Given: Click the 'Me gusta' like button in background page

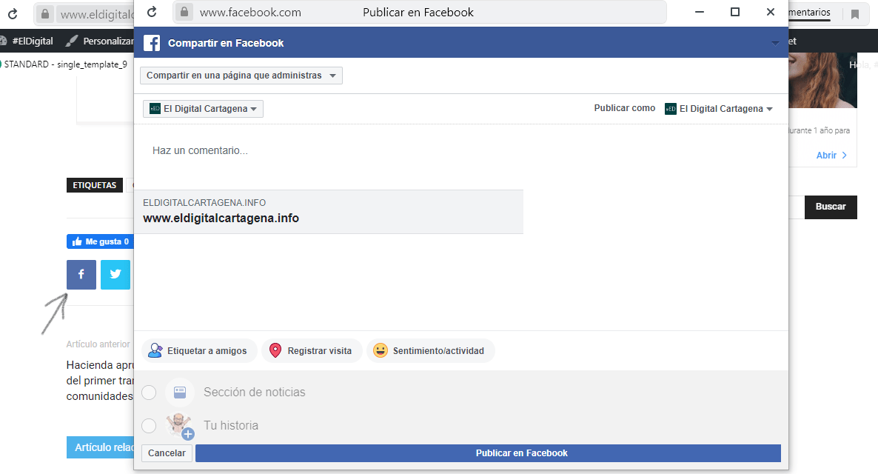Looking at the screenshot, I should coord(100,241).
